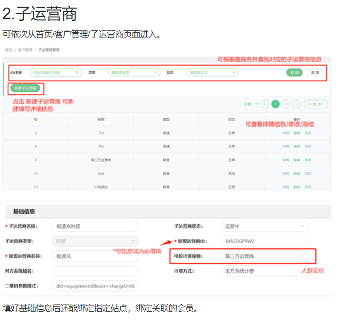Select page 2 in pagination
The width and height of the screenshot is (351, 324).
tap(286, 104)
